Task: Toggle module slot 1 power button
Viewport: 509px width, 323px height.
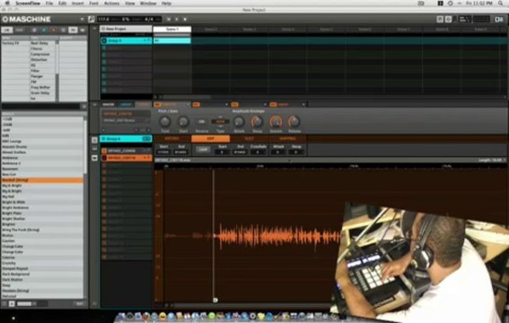Action: click(157, 104)
